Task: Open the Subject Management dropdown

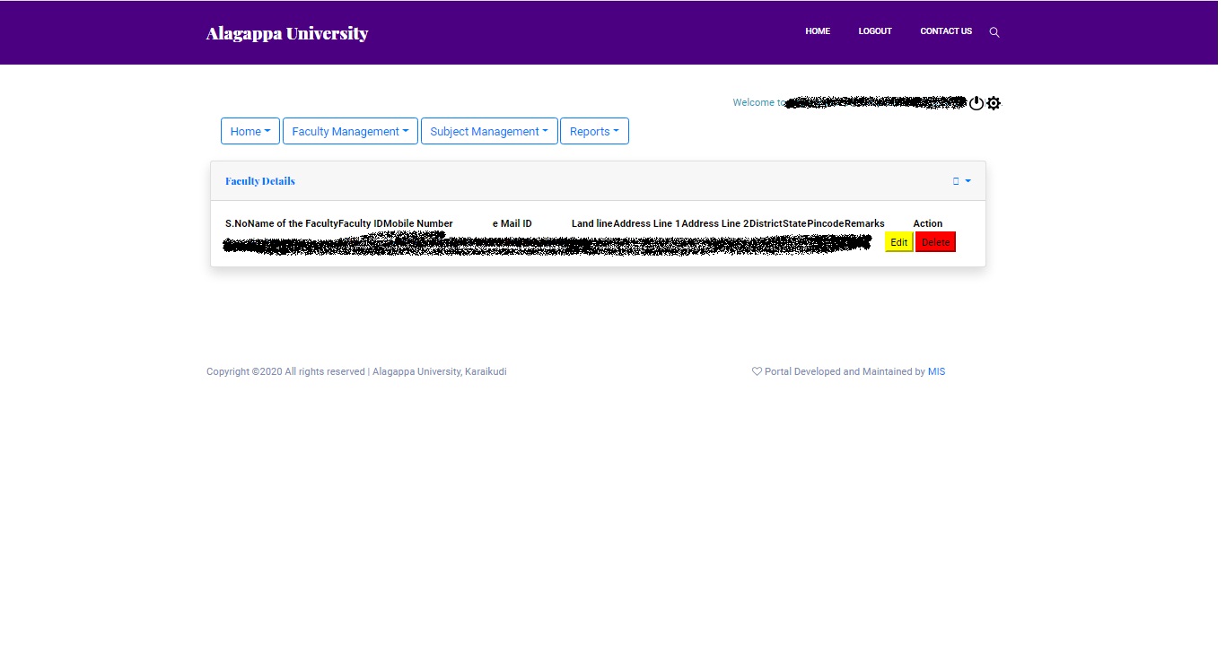Action: (x=489, y=131)
